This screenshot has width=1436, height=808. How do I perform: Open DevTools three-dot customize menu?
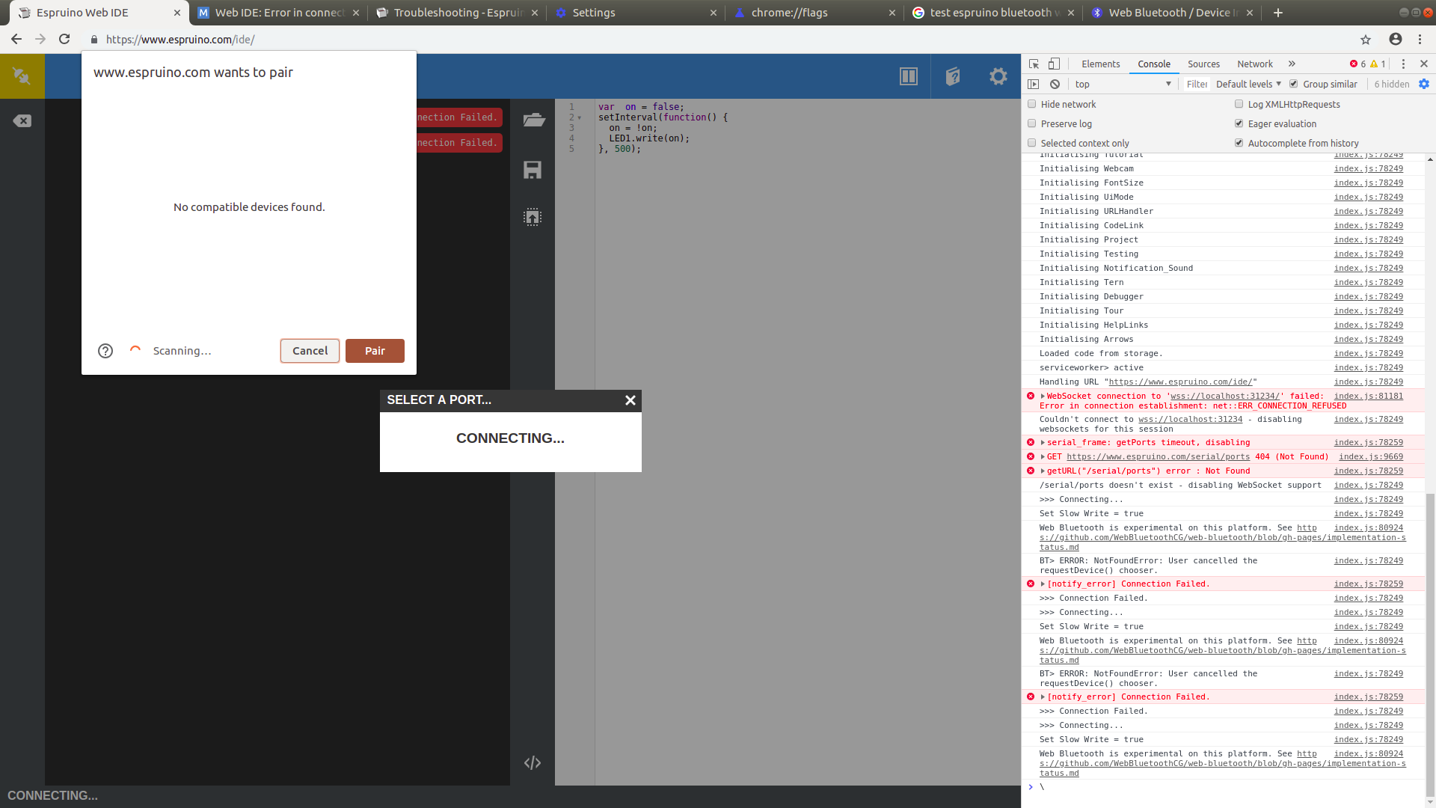[1403, 64]
